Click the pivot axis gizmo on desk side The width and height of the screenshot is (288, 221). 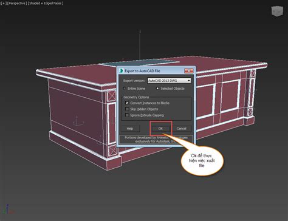pos(78,121)
